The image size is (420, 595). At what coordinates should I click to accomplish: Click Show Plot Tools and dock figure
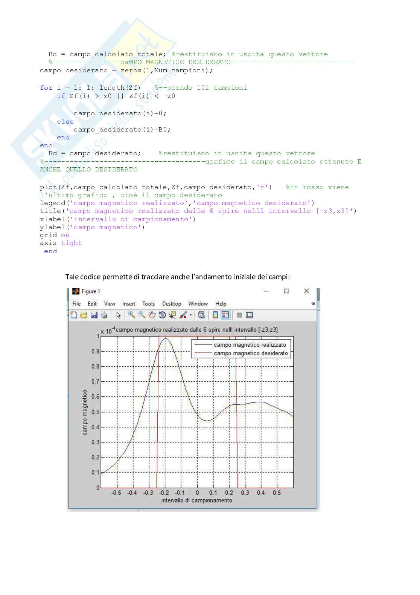click(x=249, y=315)
